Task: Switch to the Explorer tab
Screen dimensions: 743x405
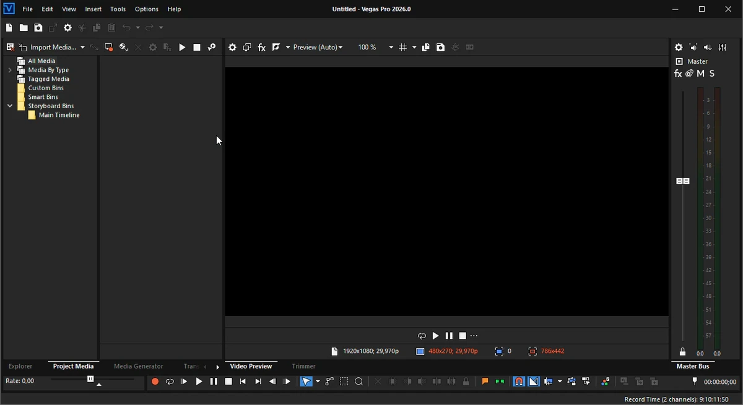Action: [20, 367]
